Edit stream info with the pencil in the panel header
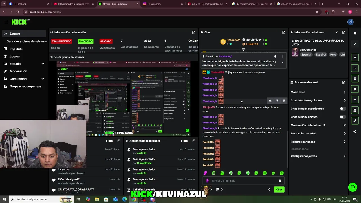This screenshot has width=361, height=203. click(337, 32)
